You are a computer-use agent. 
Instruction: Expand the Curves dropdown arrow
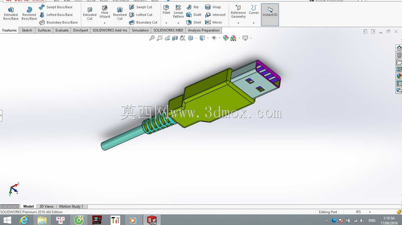(254, 23)
